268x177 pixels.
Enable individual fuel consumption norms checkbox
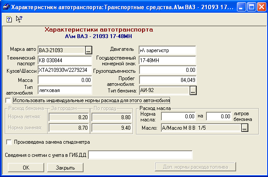[8, 100]
